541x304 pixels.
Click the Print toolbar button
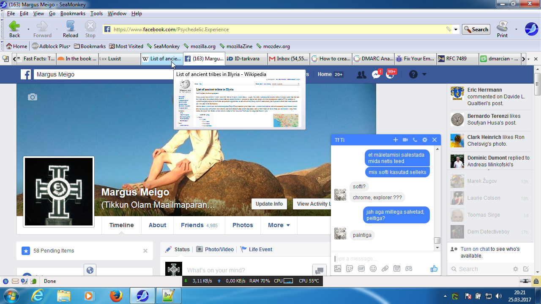502,29
